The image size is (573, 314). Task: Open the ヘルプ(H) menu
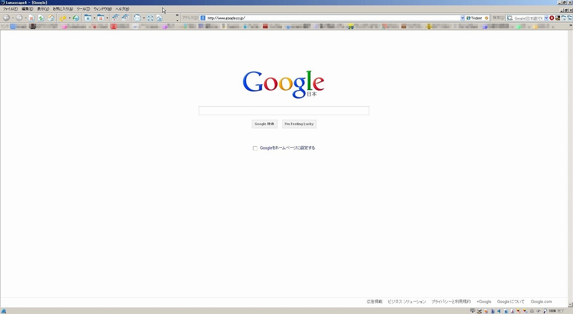click(123, 9)
